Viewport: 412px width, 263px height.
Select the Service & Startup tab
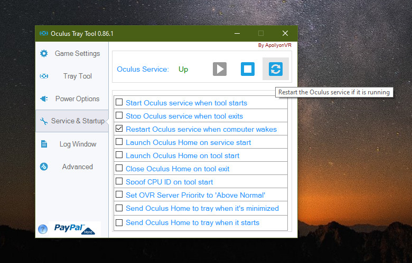tap(72, 121)
